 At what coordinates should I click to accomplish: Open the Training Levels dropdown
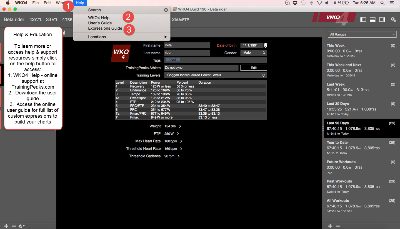[215, 75]
